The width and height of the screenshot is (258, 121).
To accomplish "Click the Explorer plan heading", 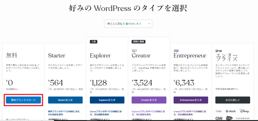I will point(100,56).
